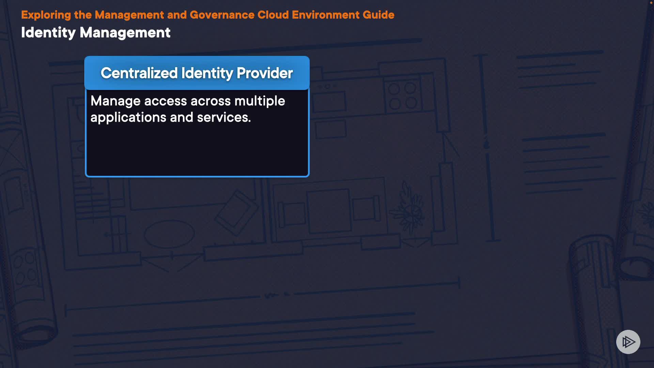Click the word 'Guide' in the orange title
This screenshot has height=368, width=654.
[x=378, y=15]
